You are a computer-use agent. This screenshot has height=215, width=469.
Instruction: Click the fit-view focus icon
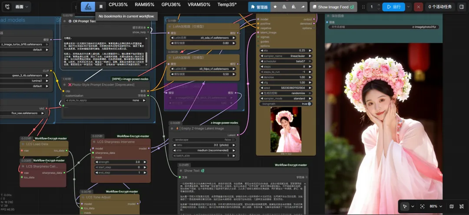click(x=422, y=206)
